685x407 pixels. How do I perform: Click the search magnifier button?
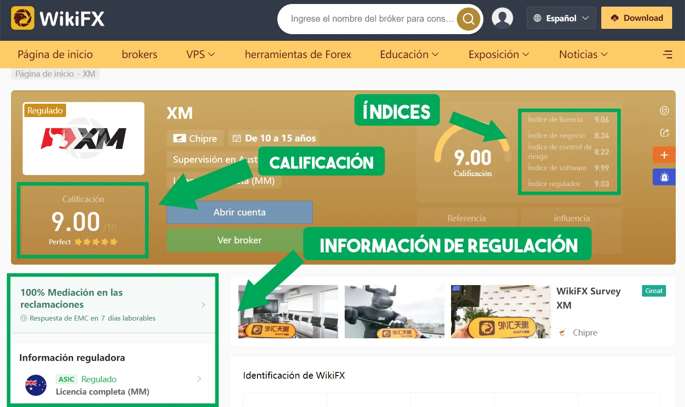coord(469,19)
